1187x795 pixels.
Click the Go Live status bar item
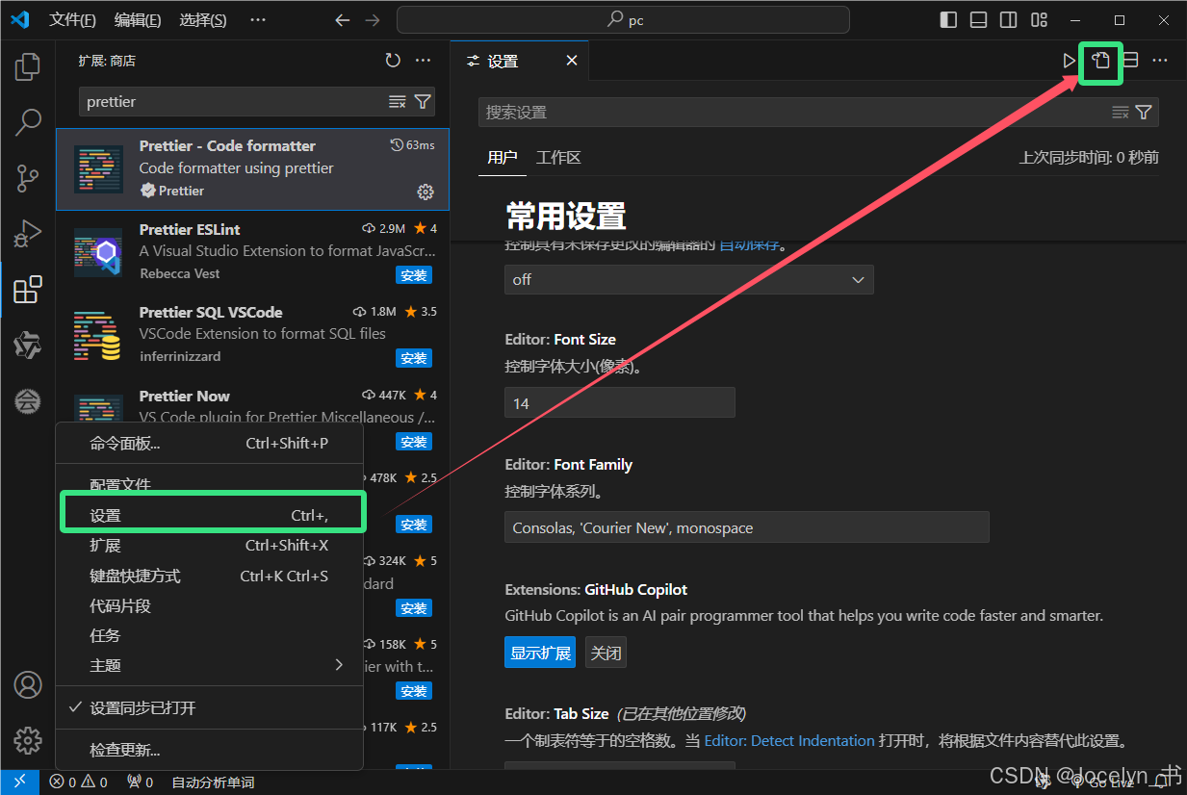click(1104, 782)
